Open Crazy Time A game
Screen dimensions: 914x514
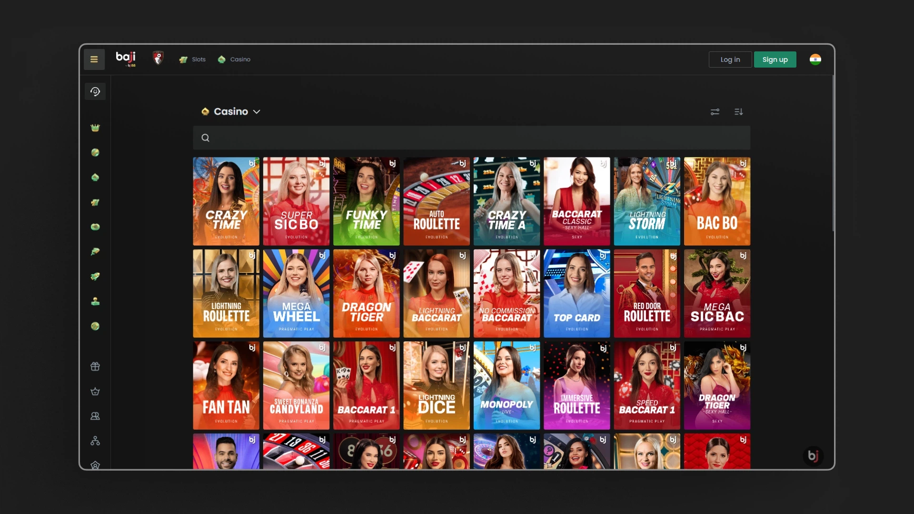(x=507, y=201)
